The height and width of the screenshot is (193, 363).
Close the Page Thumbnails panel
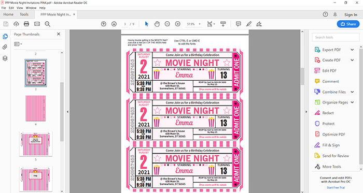tap(59, 34)
